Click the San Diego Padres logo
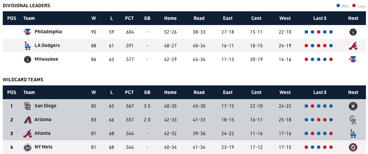 27,106
